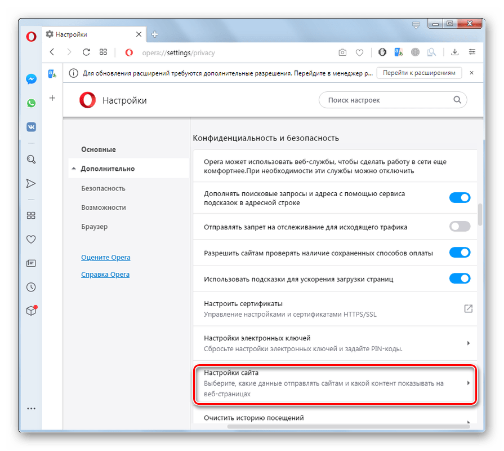Screen dimensions: 504x451
Task: Select Основные settings section
Action: pyautogui.click(x=99, y=149)
